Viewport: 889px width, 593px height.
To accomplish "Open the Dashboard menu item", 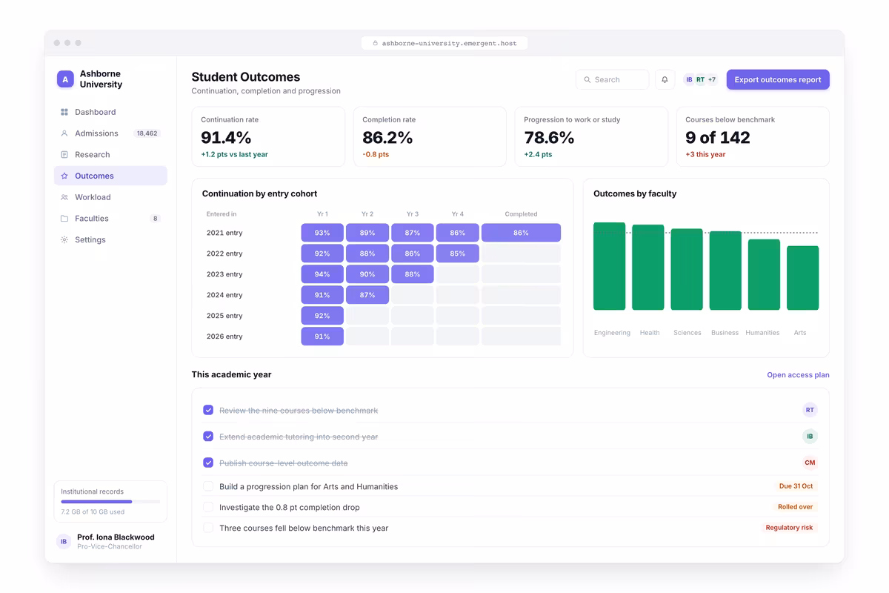I will (x=110, y=112).
